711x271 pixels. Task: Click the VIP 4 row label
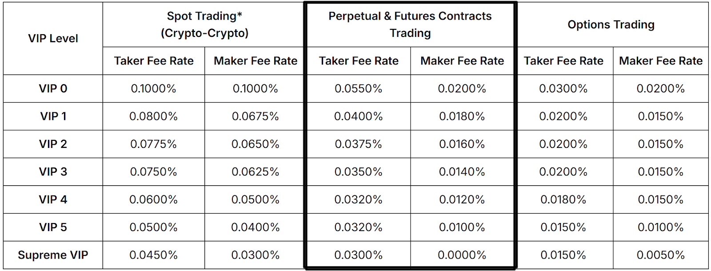(53, 199)
